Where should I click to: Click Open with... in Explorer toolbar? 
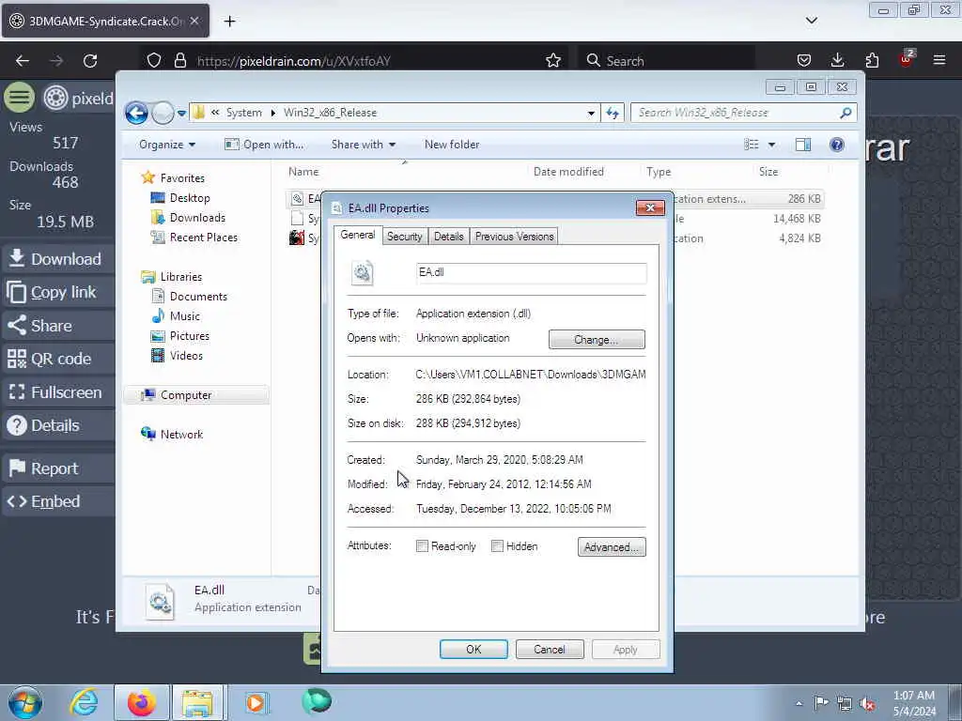[x=264, y=144]
